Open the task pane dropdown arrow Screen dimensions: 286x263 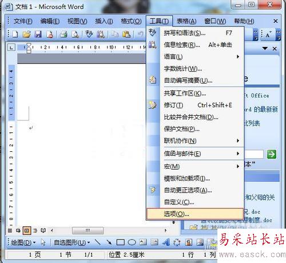pyautogui.click(x=265, y=49)
